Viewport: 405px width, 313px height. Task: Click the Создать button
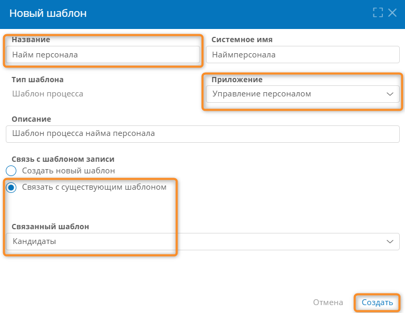[377, 302]
